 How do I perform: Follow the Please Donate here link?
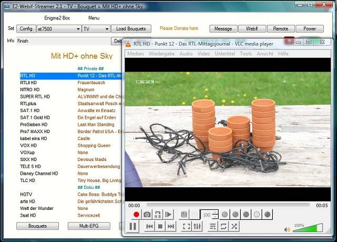pyautogui.click(x=179, y=28)
